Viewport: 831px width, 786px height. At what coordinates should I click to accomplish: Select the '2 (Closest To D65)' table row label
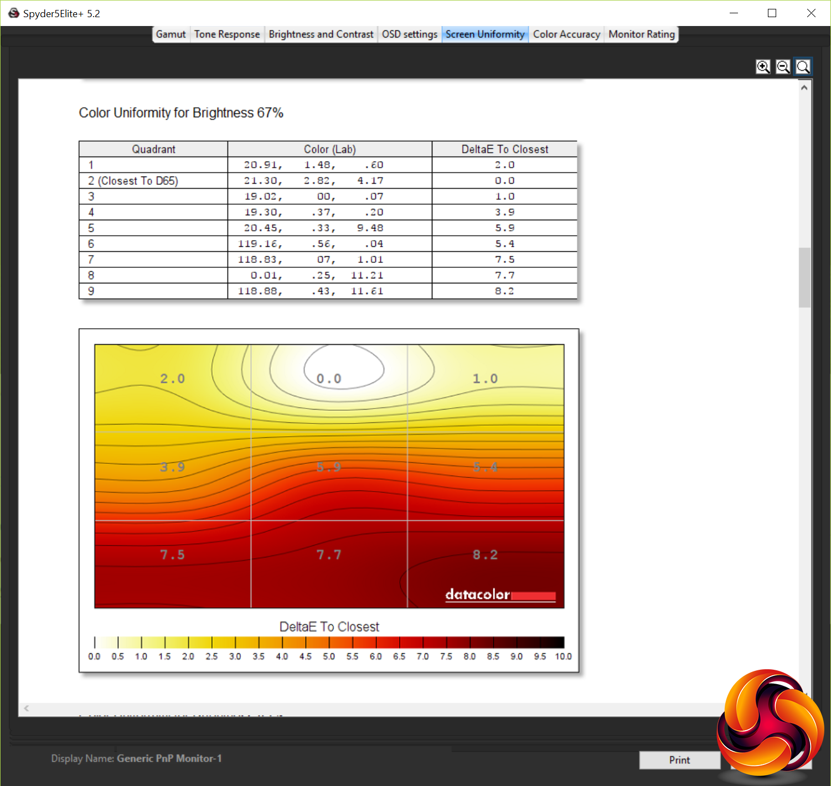point(133,181)
